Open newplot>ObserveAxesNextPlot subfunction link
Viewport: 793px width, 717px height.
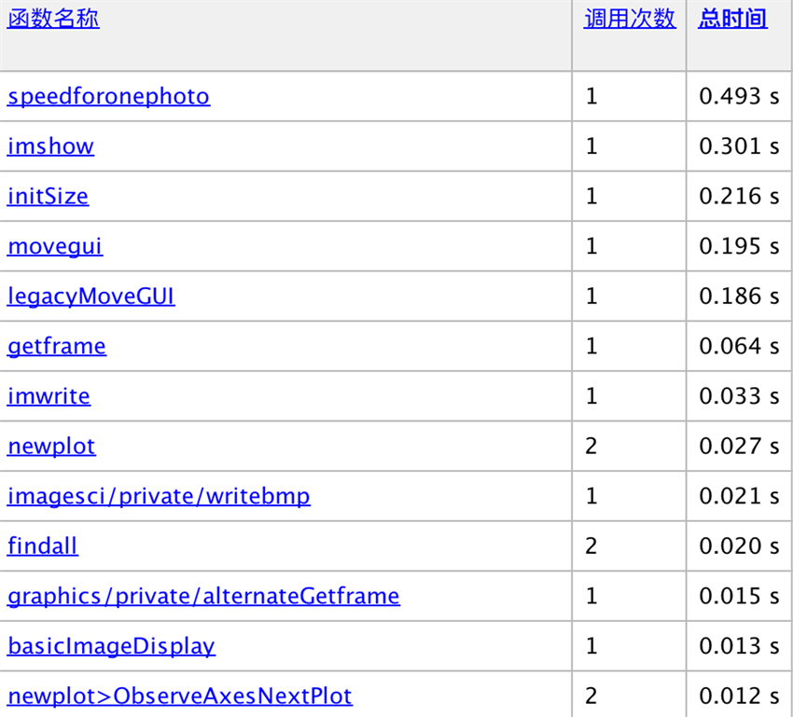click(180, 696)
